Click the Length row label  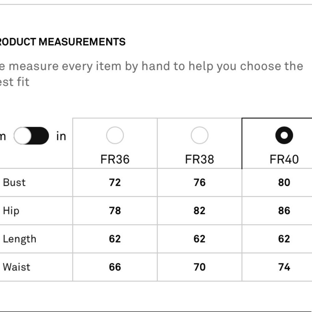(19, 239)
